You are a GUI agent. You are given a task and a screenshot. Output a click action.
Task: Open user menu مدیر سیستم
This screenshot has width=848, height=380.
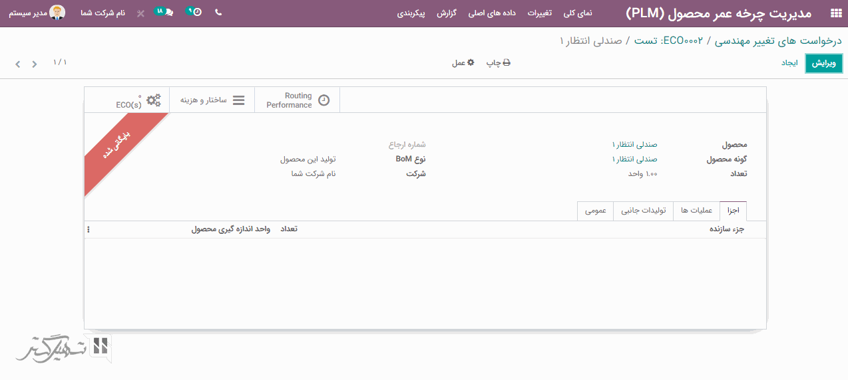pos(37,13)
